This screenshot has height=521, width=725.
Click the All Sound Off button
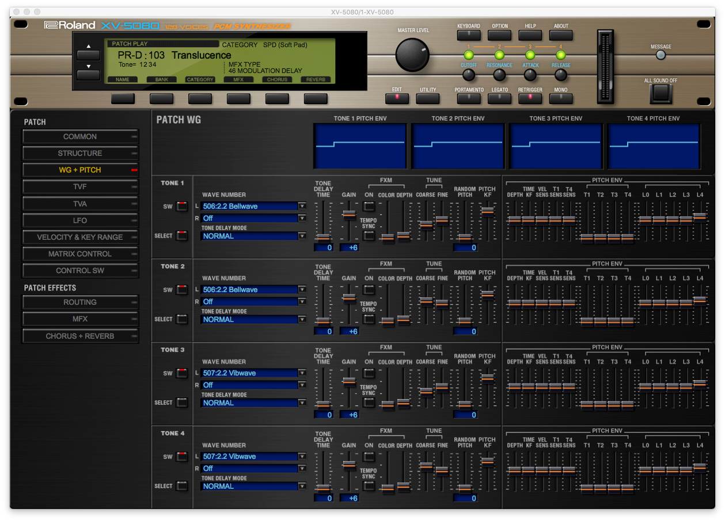[661, 93]
